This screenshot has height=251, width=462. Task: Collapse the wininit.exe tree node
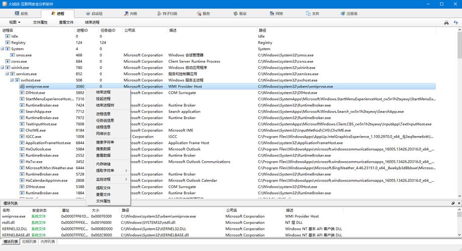pyautogui.click(x=3, y=67)
